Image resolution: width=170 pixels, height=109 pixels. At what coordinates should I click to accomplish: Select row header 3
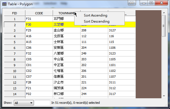point(15,31)
